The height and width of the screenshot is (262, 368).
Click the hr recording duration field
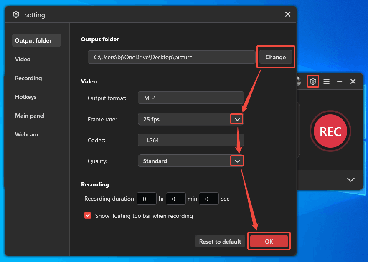click(147, 199)
